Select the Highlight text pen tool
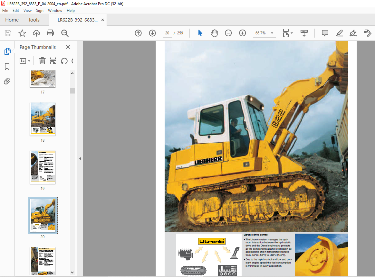The image size is (375, 277). point(339,33)
